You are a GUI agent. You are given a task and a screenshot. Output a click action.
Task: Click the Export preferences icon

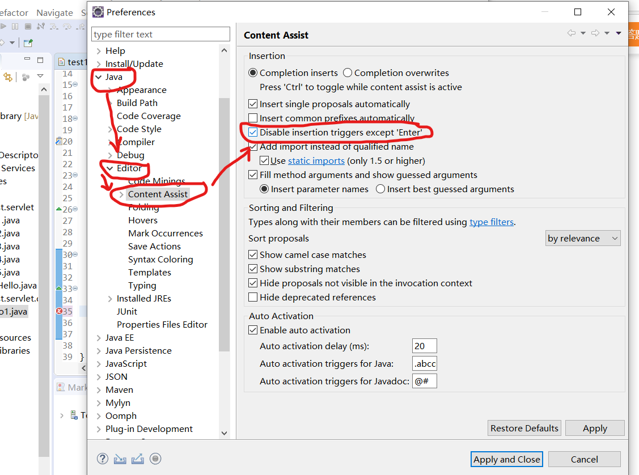pyautogui.click(x=138, y=459)
